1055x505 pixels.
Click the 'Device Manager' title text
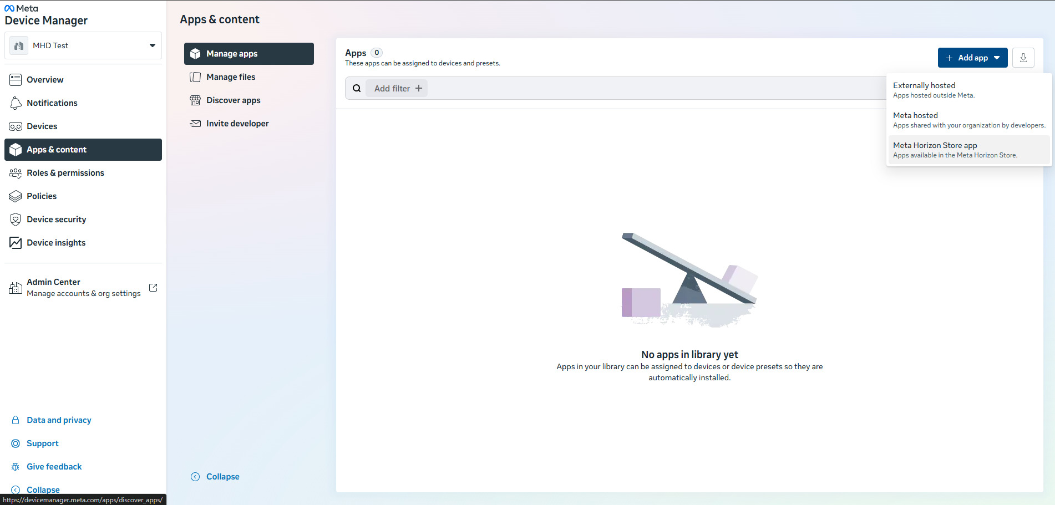click(x=46, y=21)
